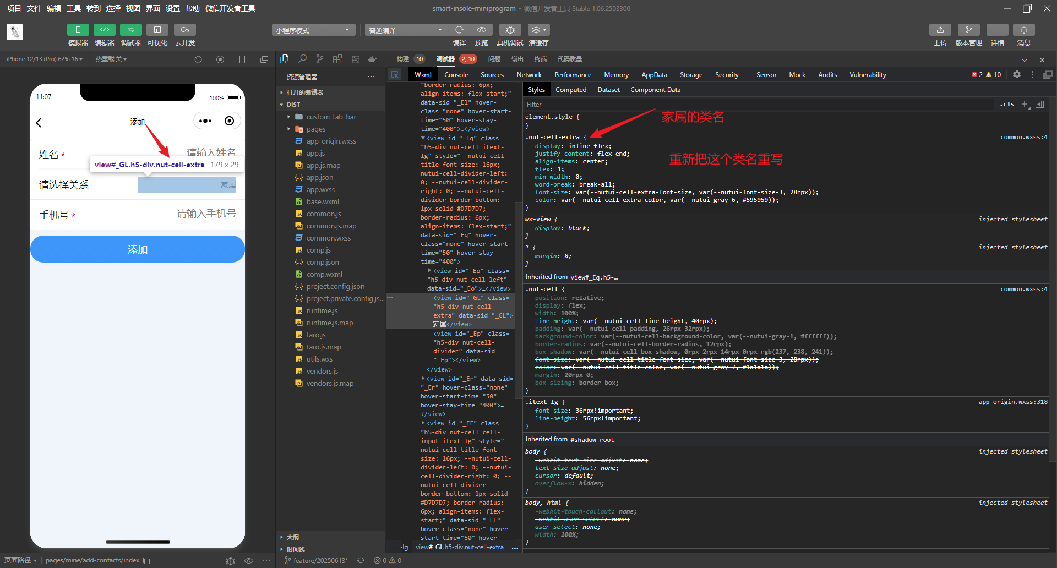Click the 预览 preview eye icon

(x=482, y=30)
